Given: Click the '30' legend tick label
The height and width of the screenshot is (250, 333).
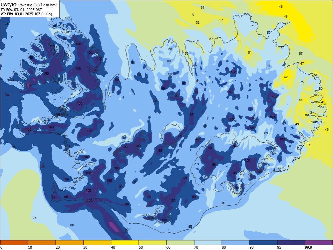Looking at the screenshot, I should [85, 247].
